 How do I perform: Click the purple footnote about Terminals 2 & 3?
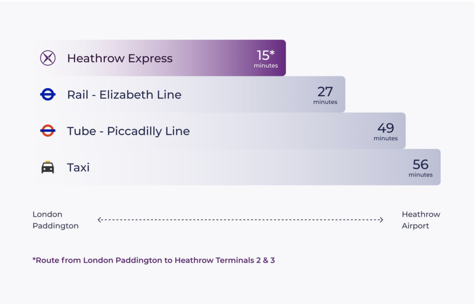pos(153,260)
